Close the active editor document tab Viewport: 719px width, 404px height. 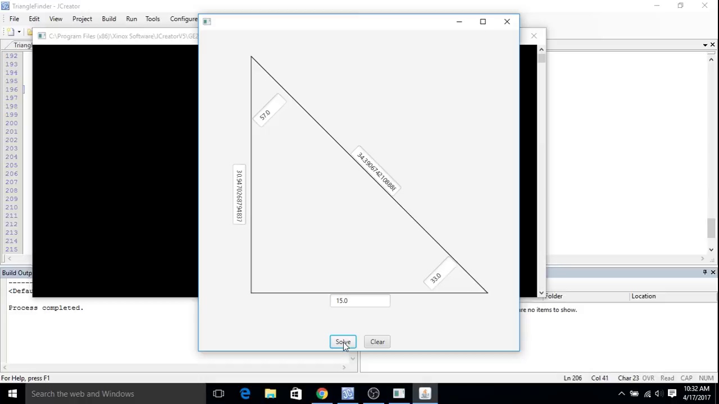pyautogui.click(x=712, y=45)
